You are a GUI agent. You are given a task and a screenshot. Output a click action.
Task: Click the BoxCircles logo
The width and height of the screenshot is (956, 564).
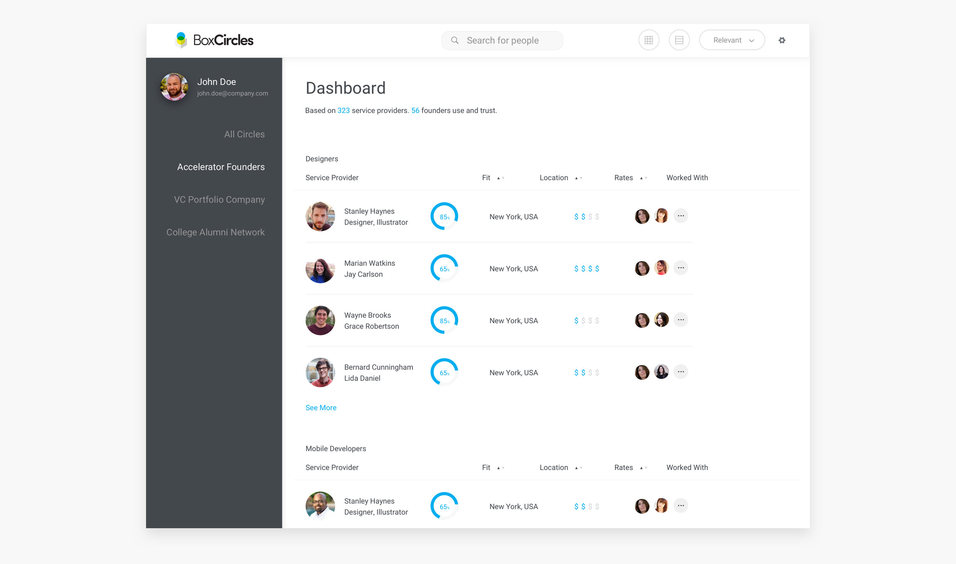coord(214,40)
